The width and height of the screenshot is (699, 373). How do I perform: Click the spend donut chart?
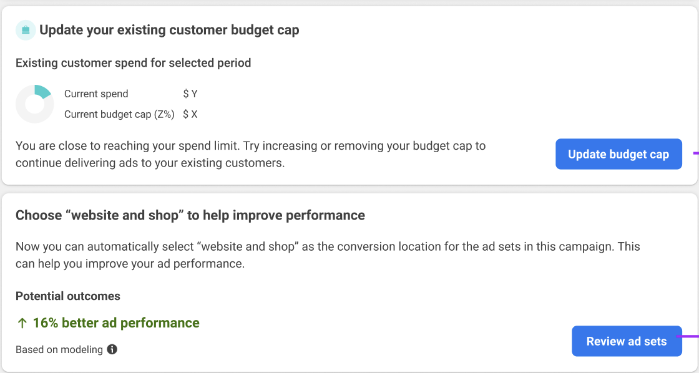[x=35, y=104]
